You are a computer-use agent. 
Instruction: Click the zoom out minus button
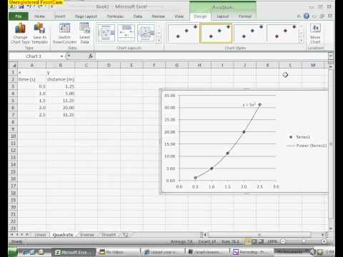(x=283, y=241)
